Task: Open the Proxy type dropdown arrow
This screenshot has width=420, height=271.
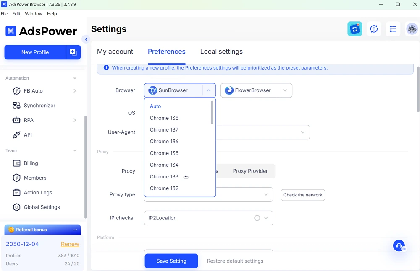Action: click(266, 195)
